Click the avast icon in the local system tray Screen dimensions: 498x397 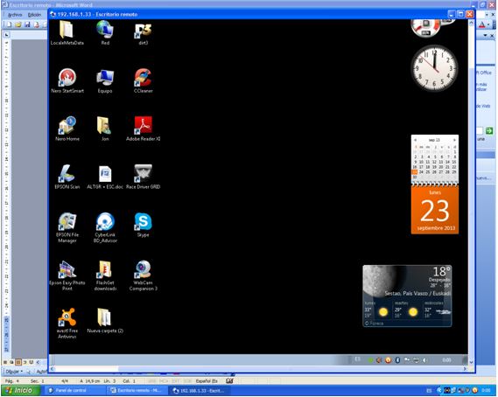pyautogui.click(x=475, y=391)
